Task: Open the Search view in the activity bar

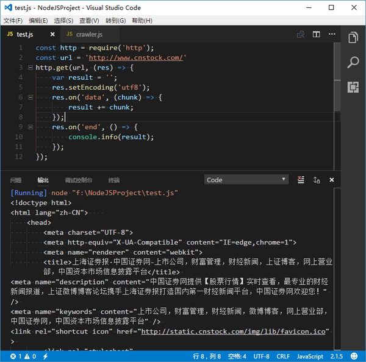Action: click(x=353, y=63)
